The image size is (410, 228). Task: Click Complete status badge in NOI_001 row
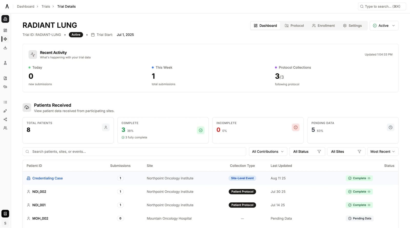[359, 205]
